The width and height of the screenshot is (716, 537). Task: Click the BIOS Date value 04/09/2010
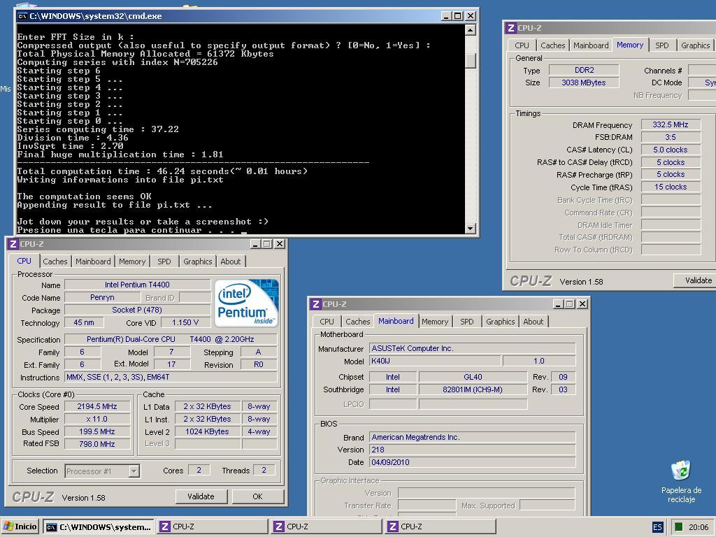472,462
